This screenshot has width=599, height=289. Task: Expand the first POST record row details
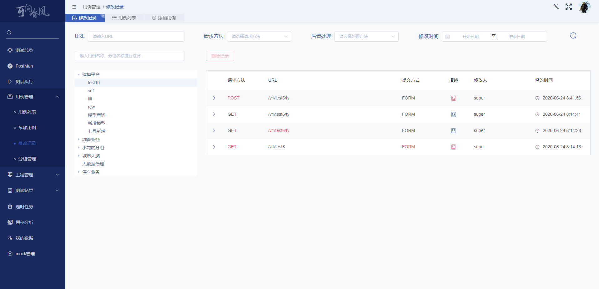(214, 98)
